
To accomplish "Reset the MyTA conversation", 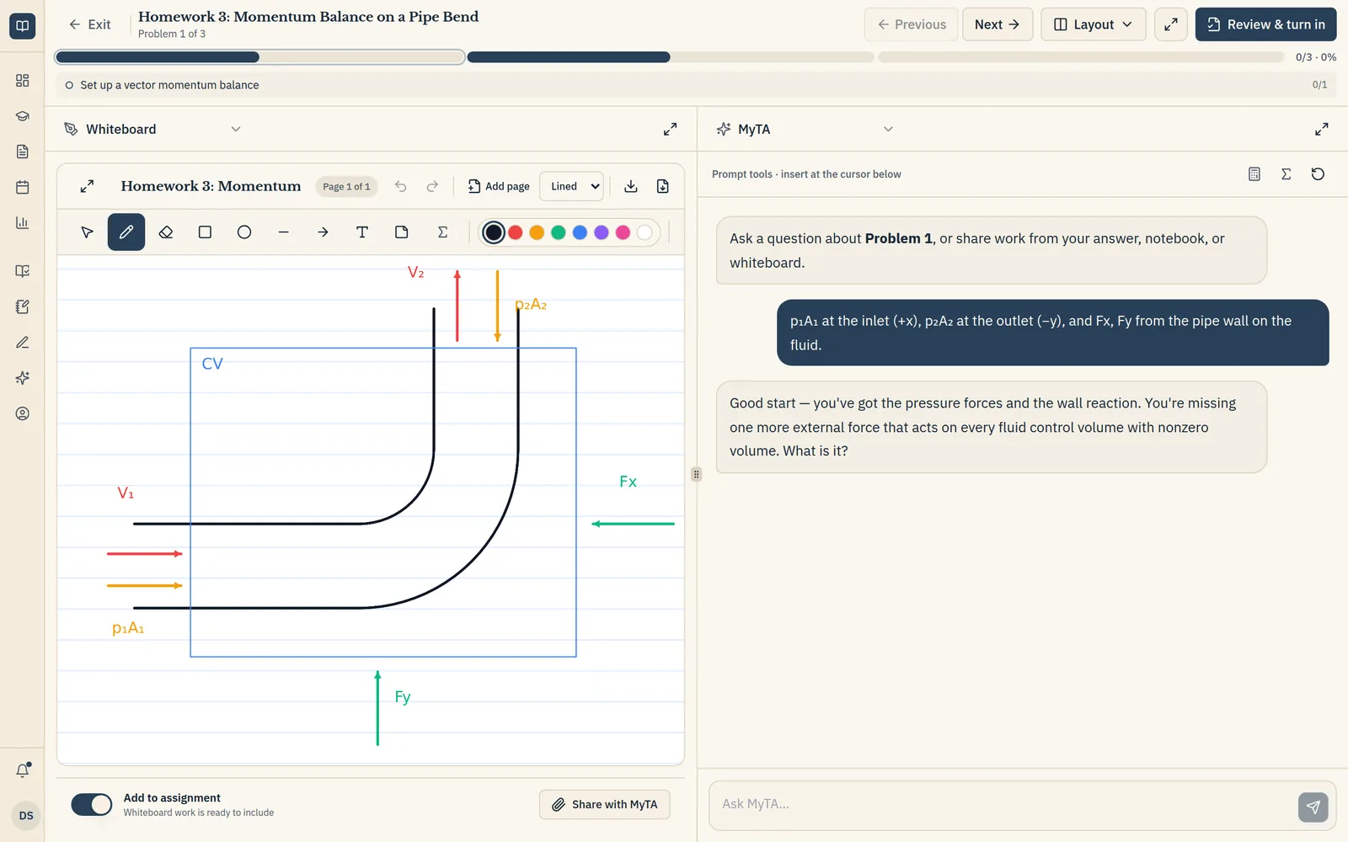I will 1319,174.
